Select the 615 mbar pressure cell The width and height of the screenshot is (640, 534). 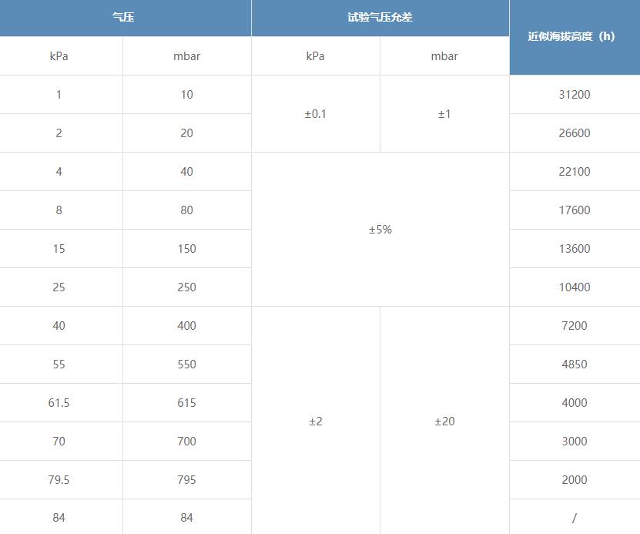pyautogui.click(x=186, y=403)
